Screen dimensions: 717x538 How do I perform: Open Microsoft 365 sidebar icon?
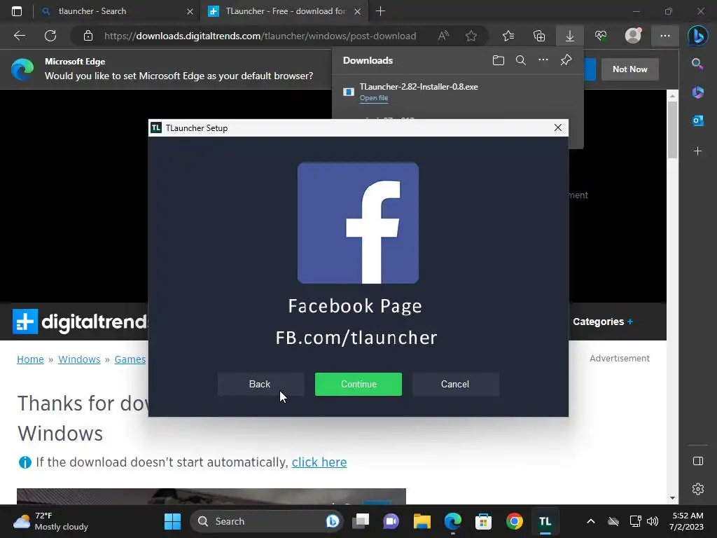pos(698,92)
